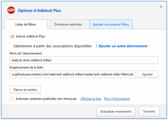This screenshot has width=168, height=120.
Task: Click Sélectionner à partir des souscriptions disponibles
Action: coord(52,46)
